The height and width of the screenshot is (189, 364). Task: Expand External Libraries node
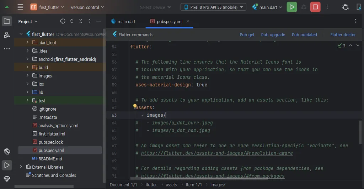[21, 167]
